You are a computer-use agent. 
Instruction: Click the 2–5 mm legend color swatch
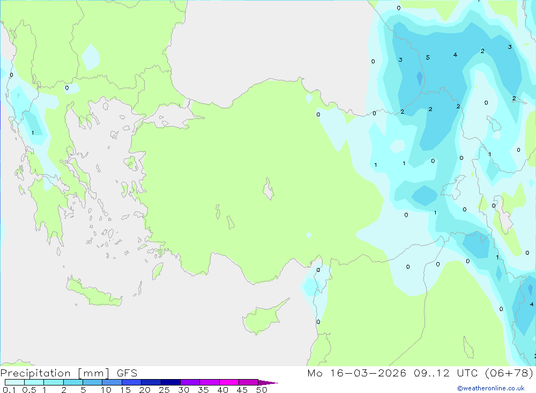click(x=73, y=382)
